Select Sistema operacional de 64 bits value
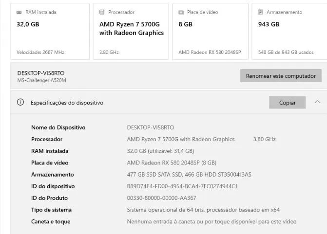 coord(203,210)
